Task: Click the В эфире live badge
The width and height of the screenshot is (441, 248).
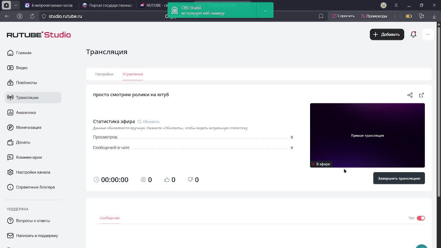Action: coord(321,164)
